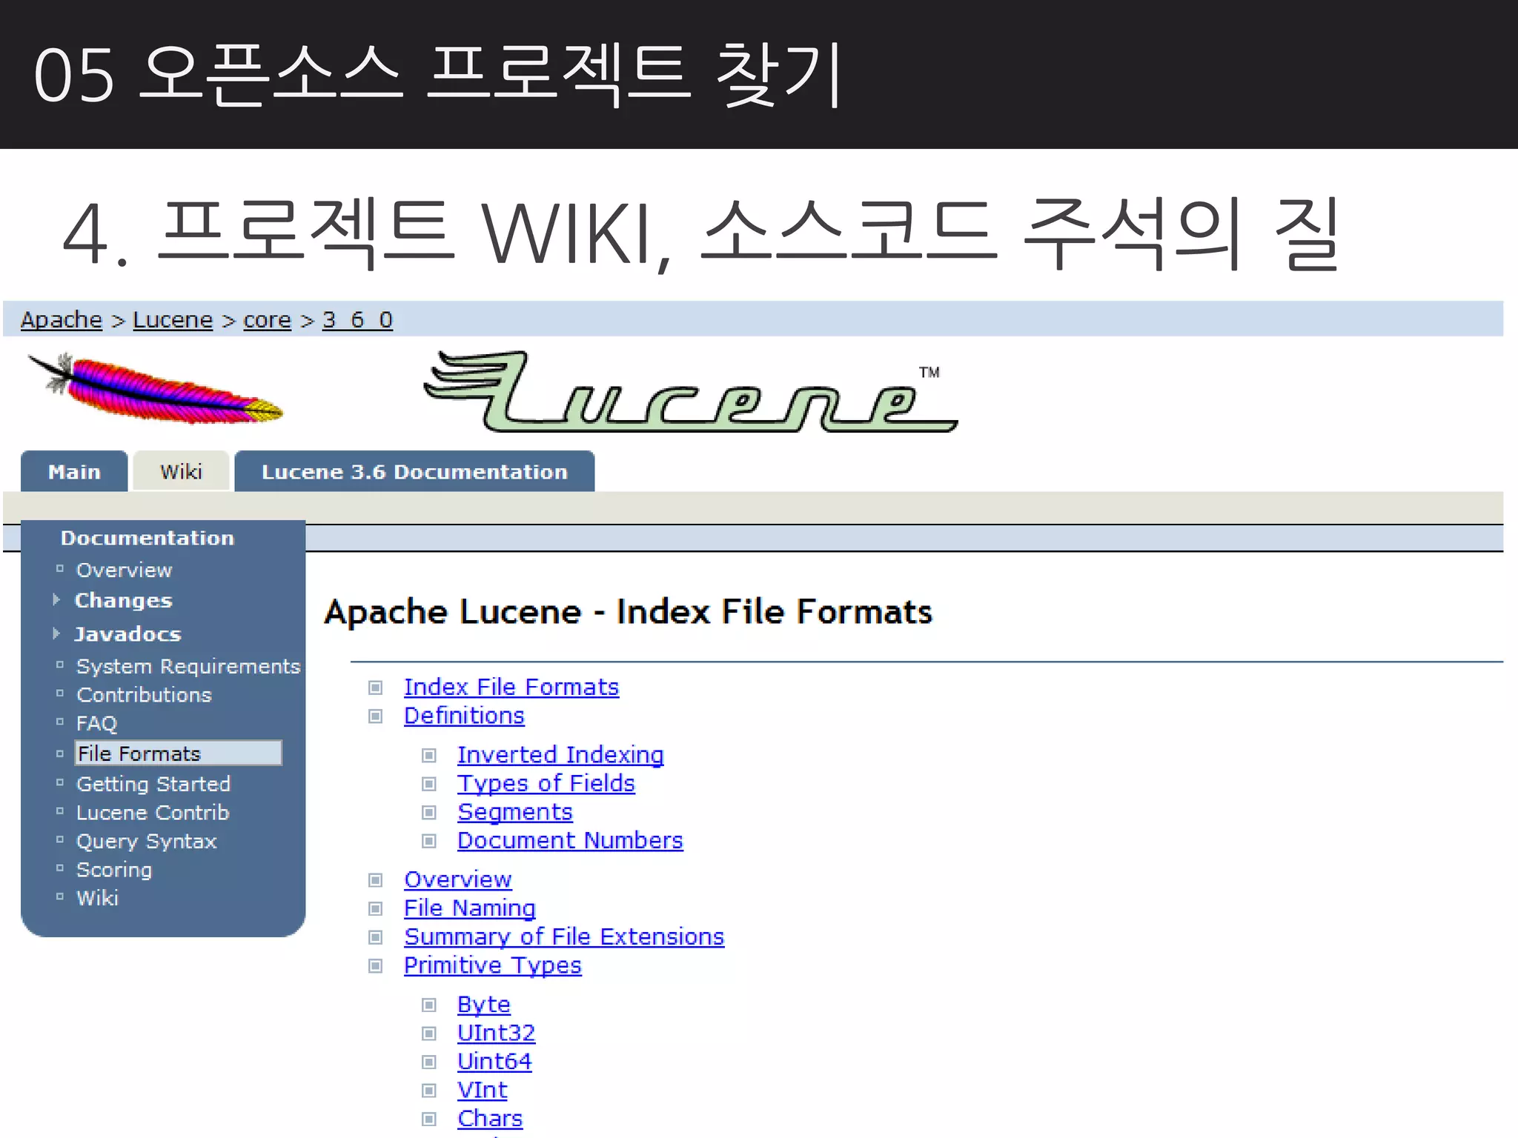Open the UInt32 link
This screenshot has width=1518, height=1138.
(x=497, y=1033)
